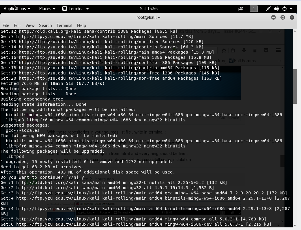
Task: Save the page to Pocket
Action: click(266, 50)
